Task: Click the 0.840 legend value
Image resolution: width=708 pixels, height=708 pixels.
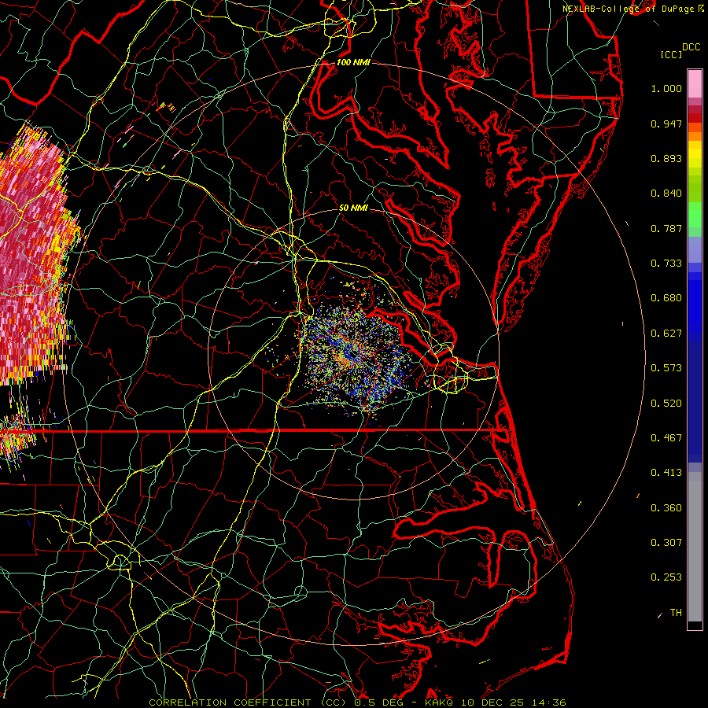Action: tap(666, 194)
